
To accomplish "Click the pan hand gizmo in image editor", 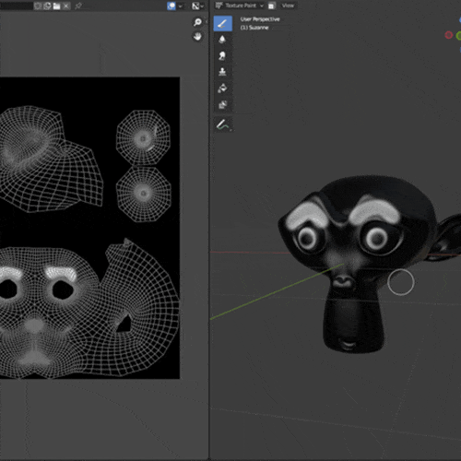I will coord(197,37).
